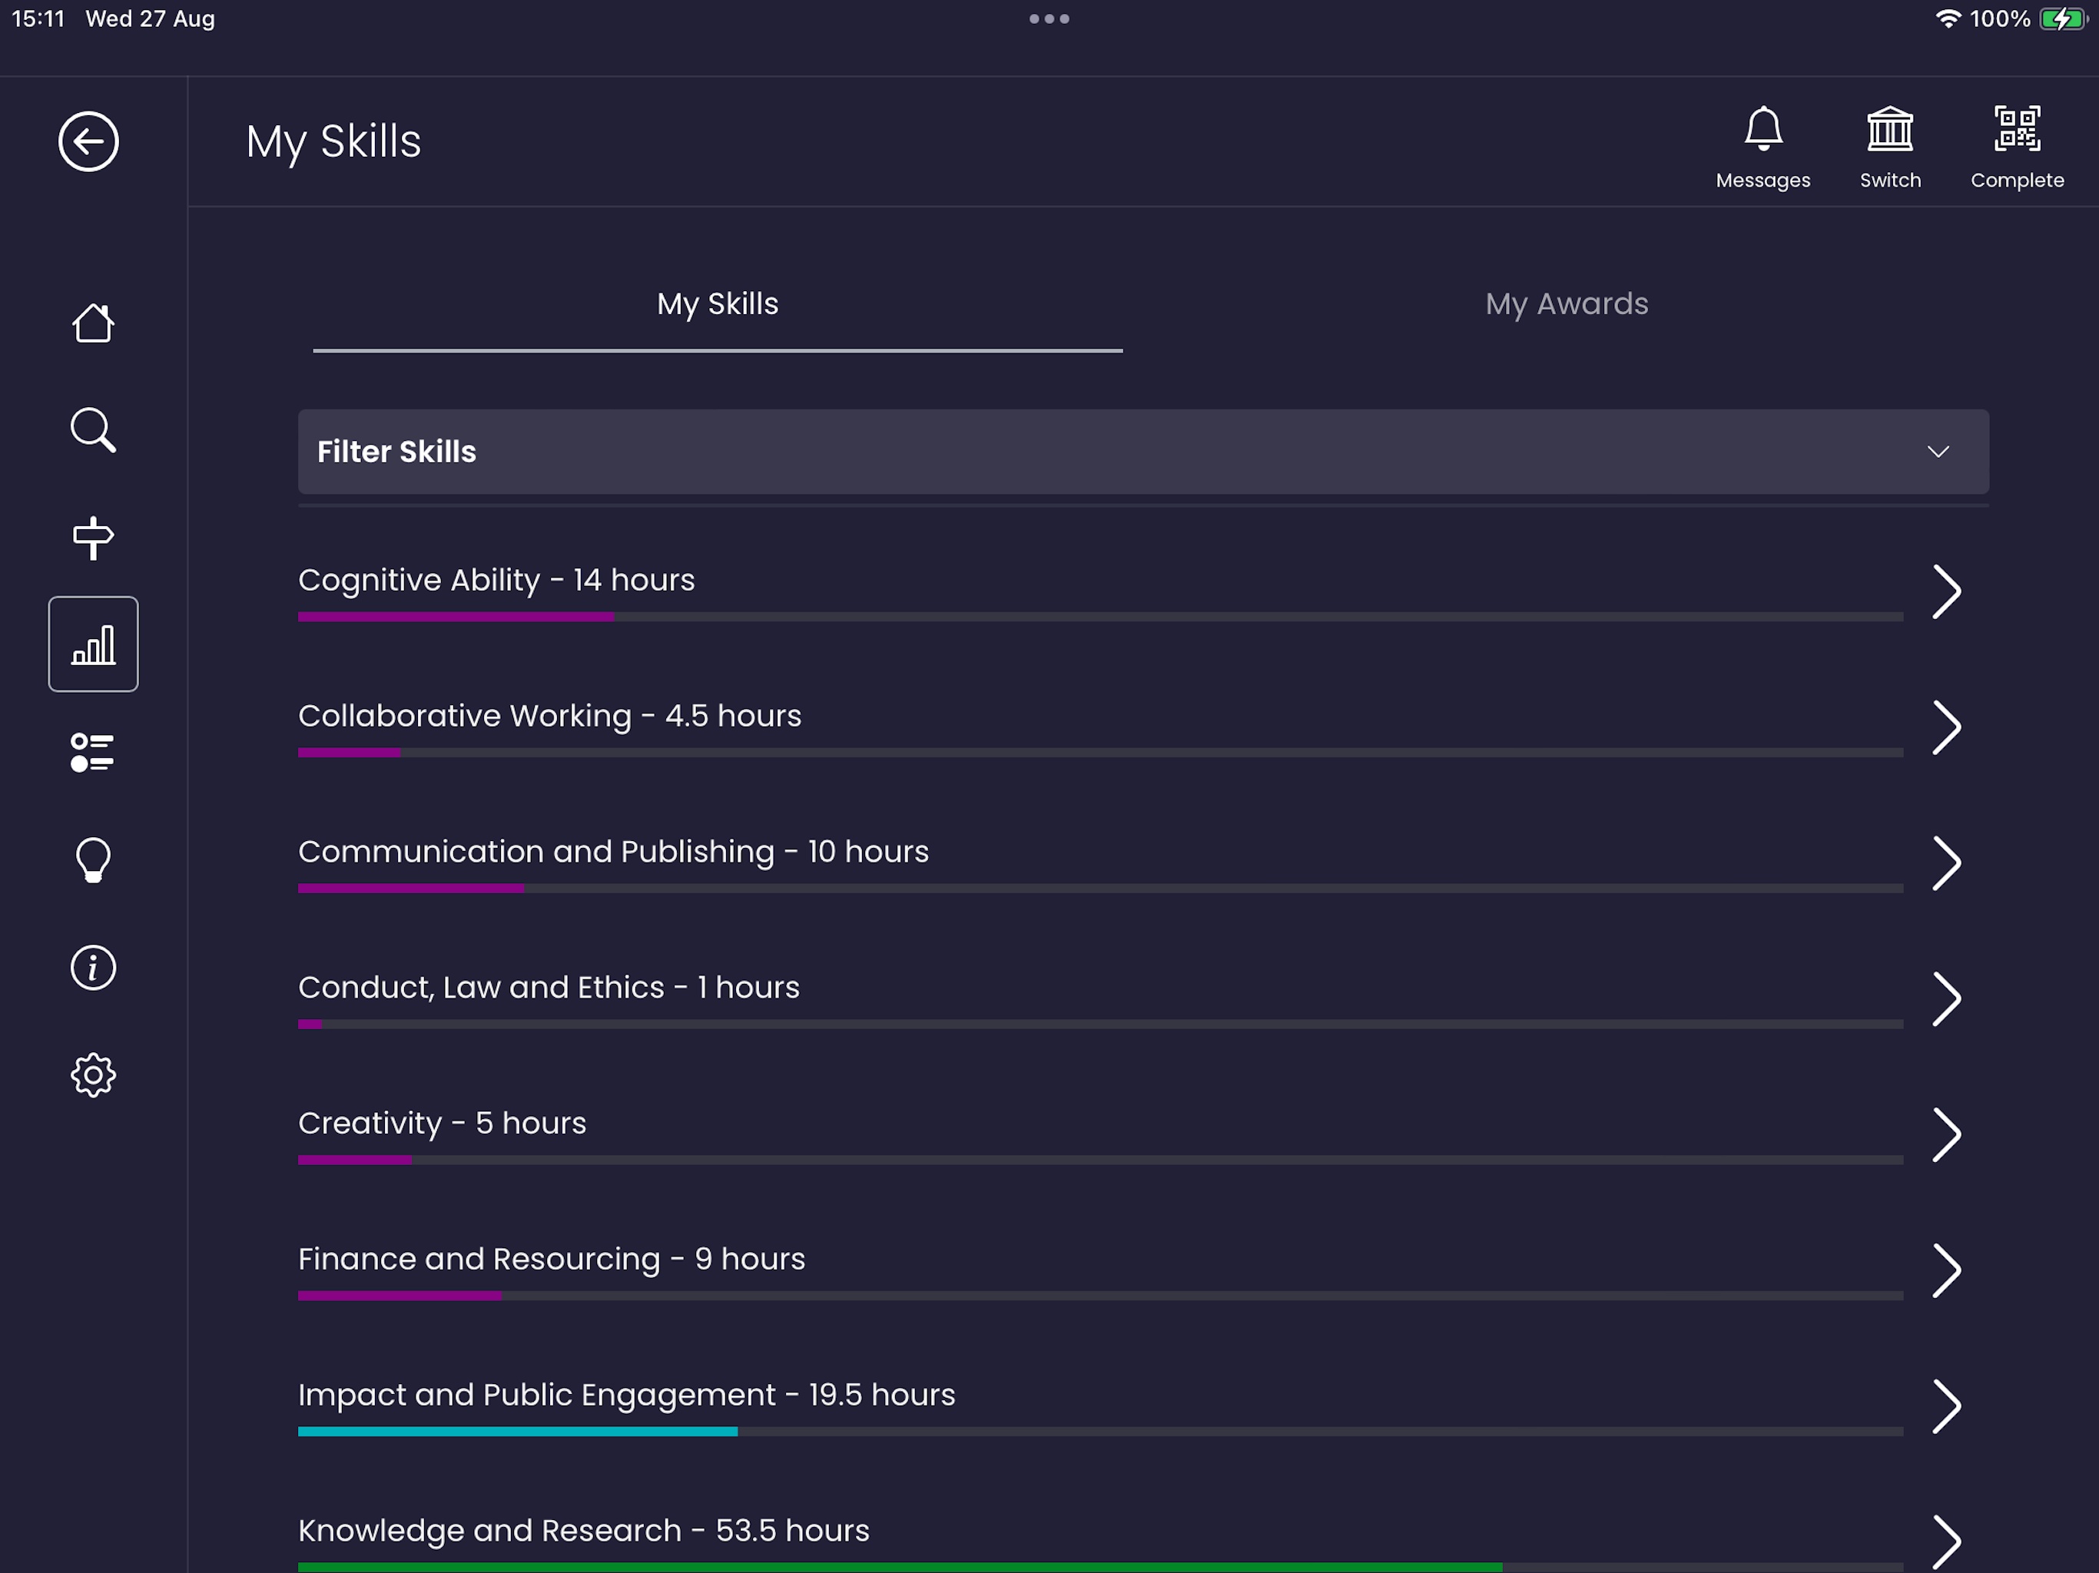2099x1573 pixels.
Task: Open Creativity chevron arrow
Action: click(x=1947, y=1134)
